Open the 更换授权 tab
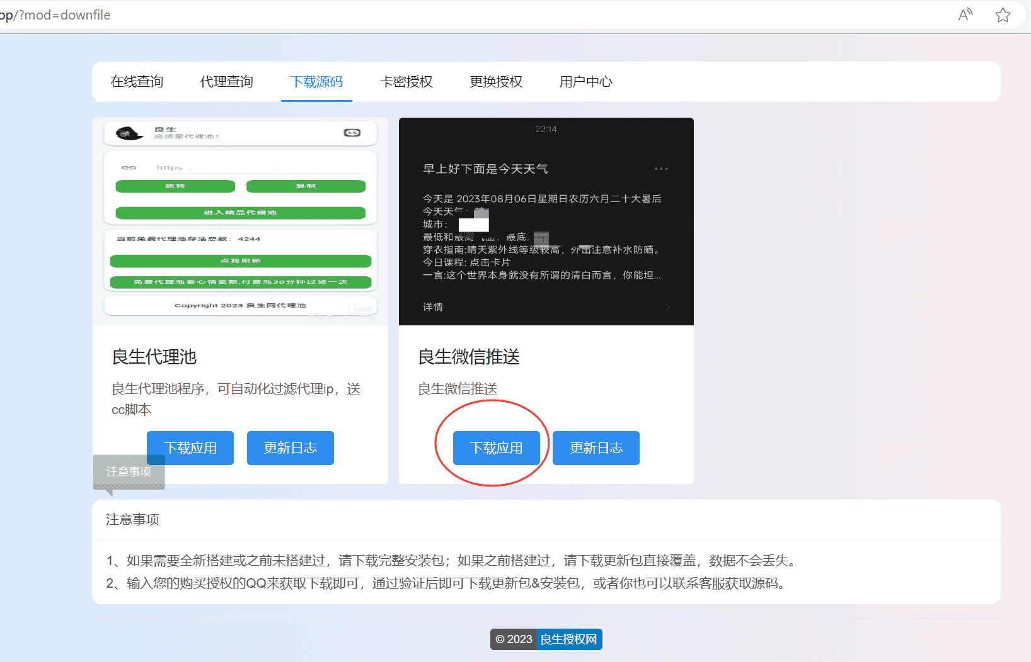1031x662 pixels. click(495, 81)
